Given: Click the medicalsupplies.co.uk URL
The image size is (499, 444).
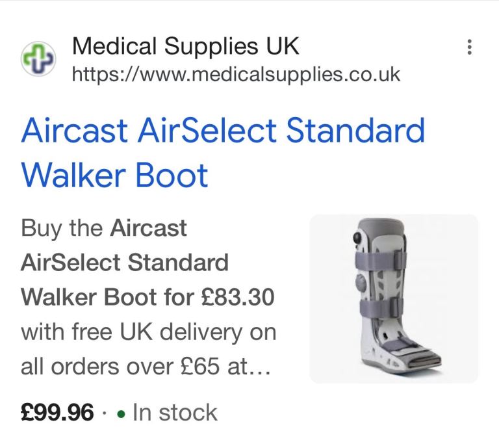Looking at the screenshot, I should pos(235,75).
